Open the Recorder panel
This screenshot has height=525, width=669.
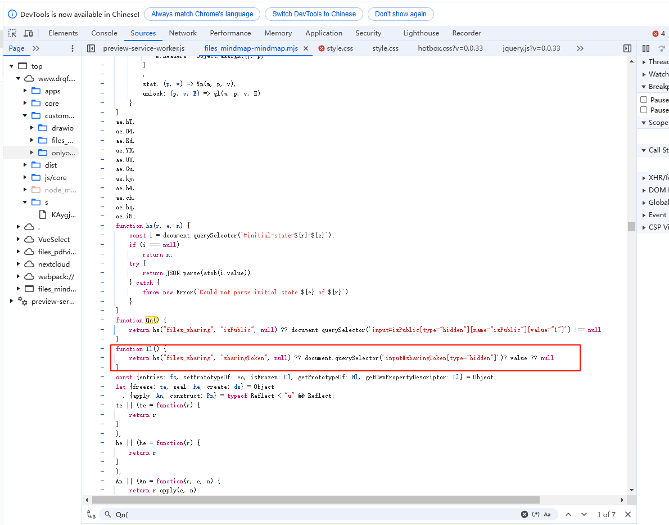tap(467, 33)
